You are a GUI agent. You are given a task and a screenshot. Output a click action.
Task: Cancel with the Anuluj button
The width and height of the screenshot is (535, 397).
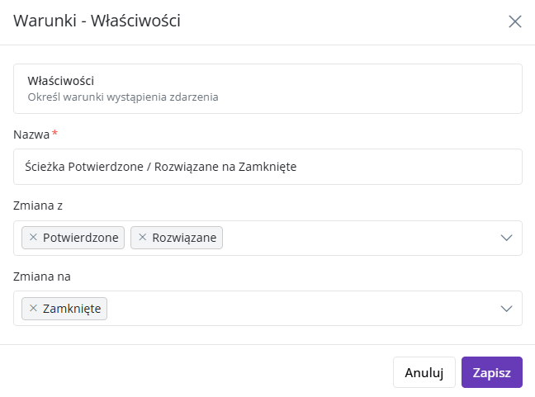click(x=424, y=372)
